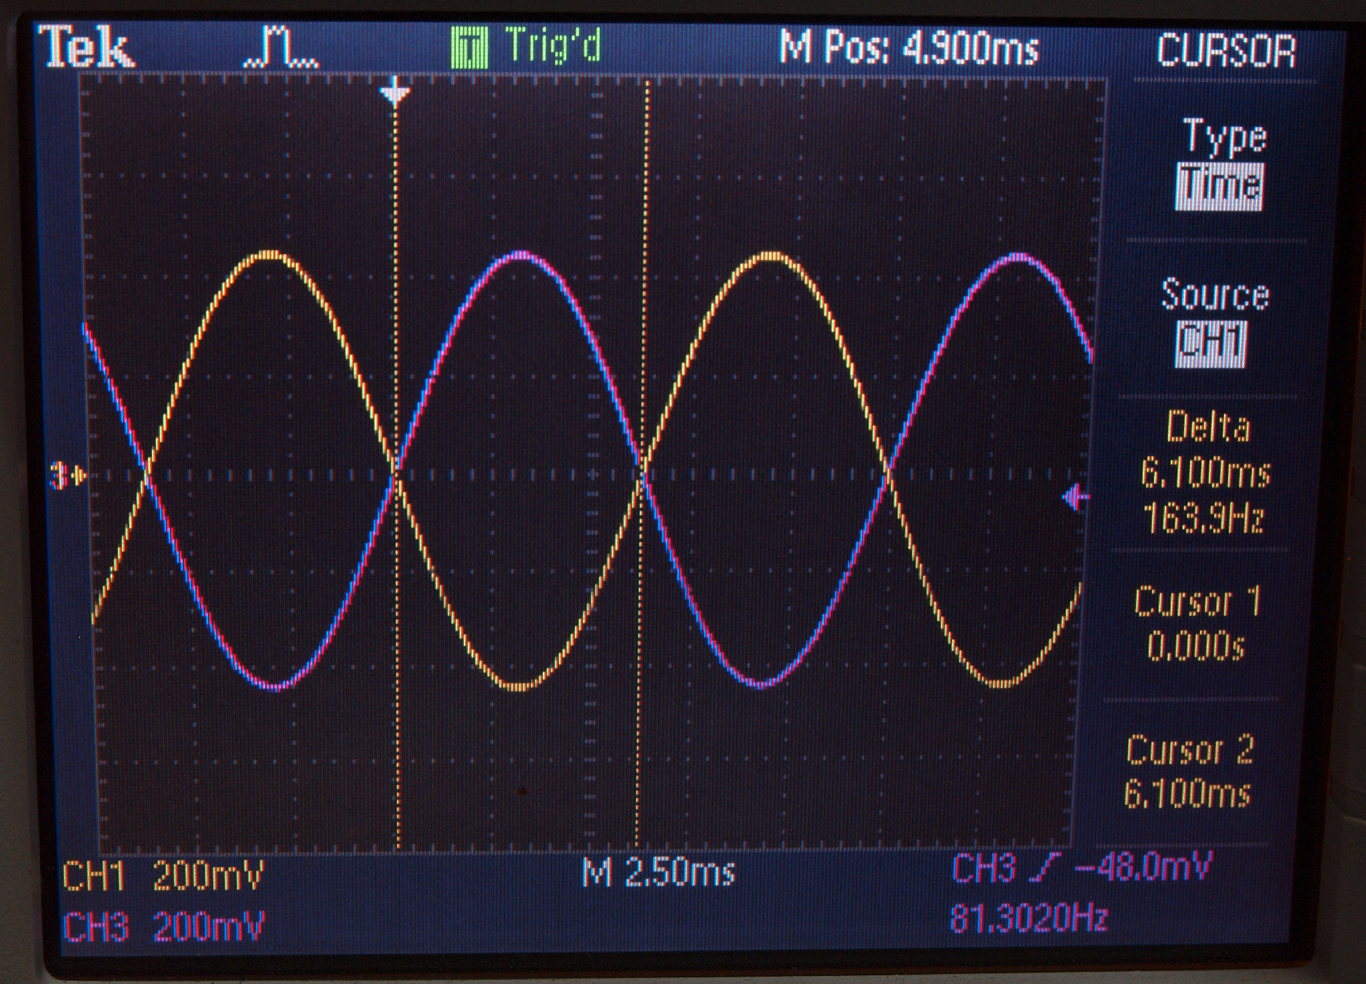This screenshot has height=984, width=1366.
Task: Toggle the cursor Type Time option
Action: tap(1219, 187)
